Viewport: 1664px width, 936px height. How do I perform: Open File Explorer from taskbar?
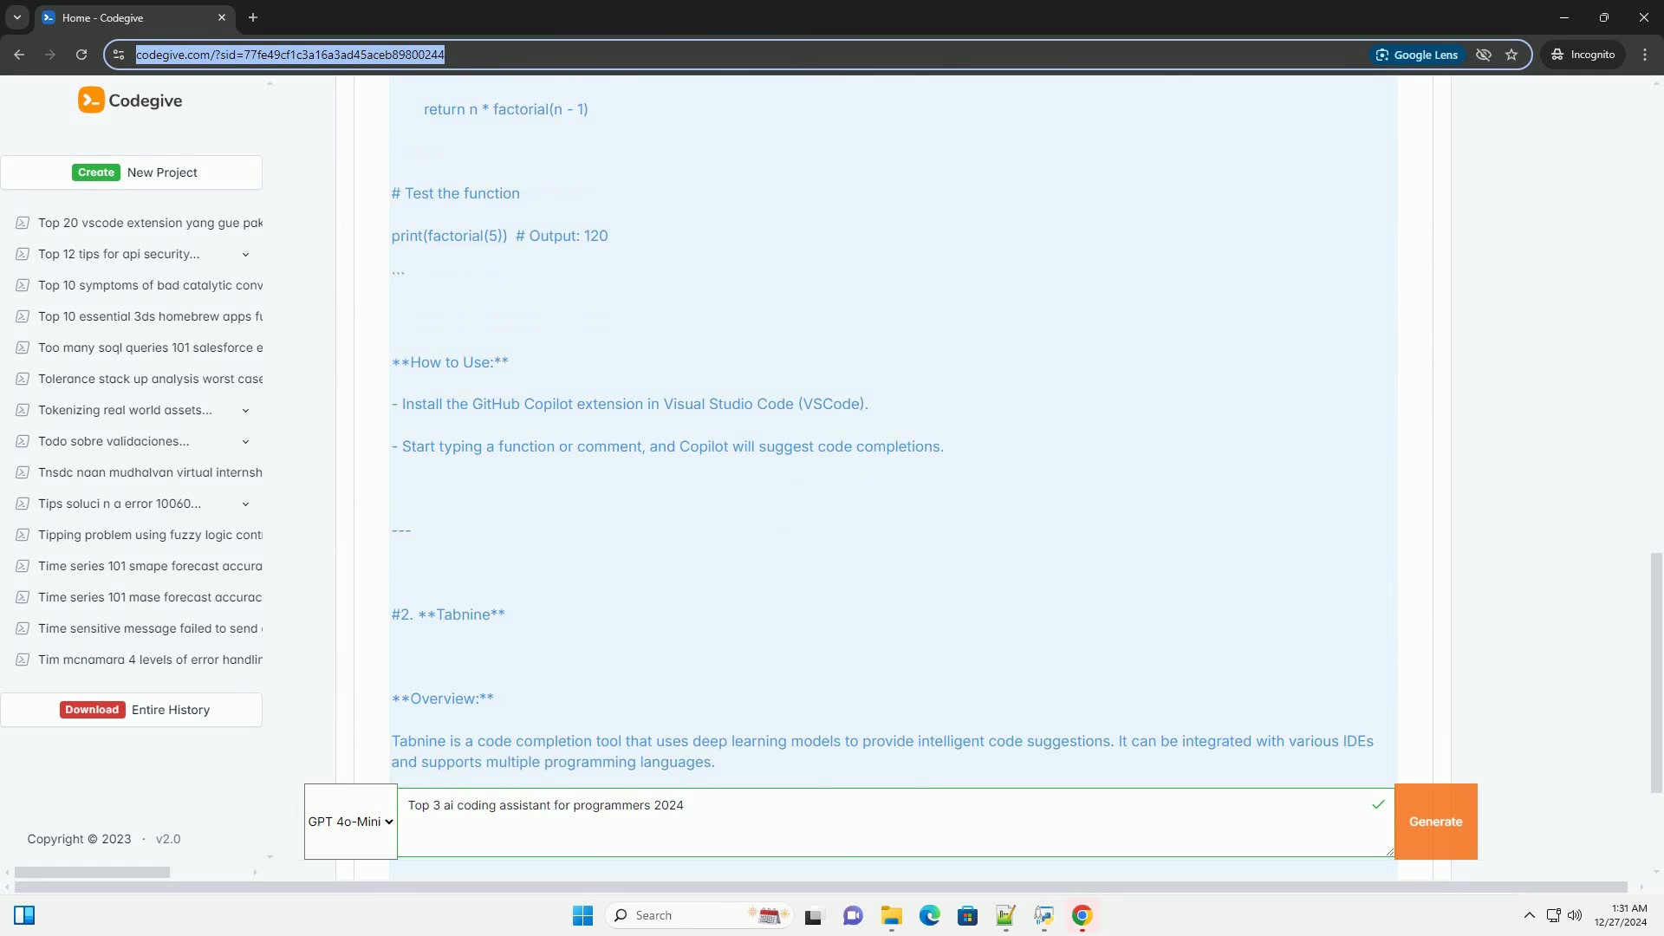click(x=892, y=915)
